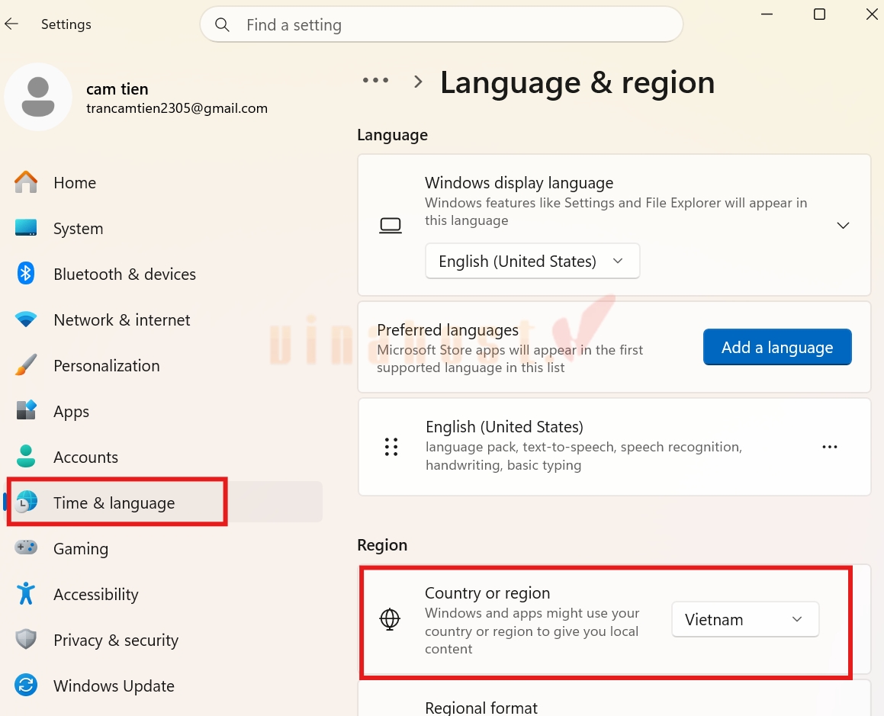Viewport: 884px width, 716px height.
Task: Click the laptop icon beside display language
Action: pyautogui.click(x=390, y=226)
